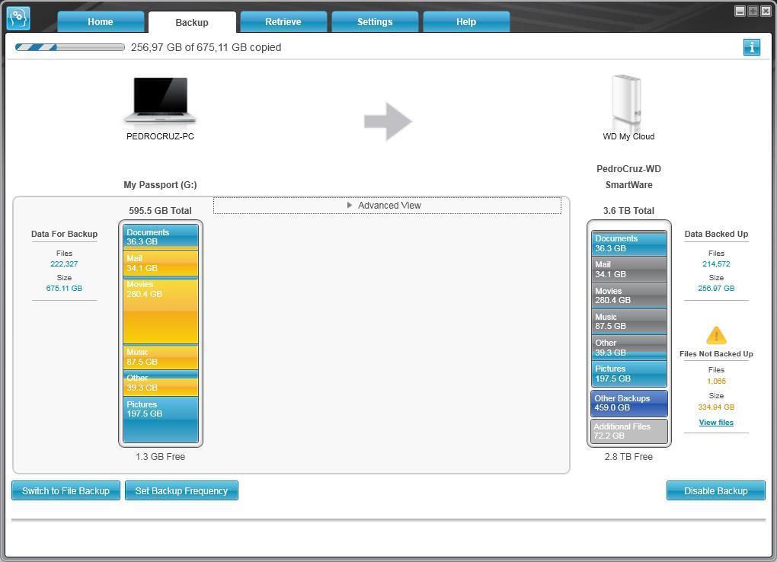Open the View files link
777x562 pixels.
pos(716,422)
